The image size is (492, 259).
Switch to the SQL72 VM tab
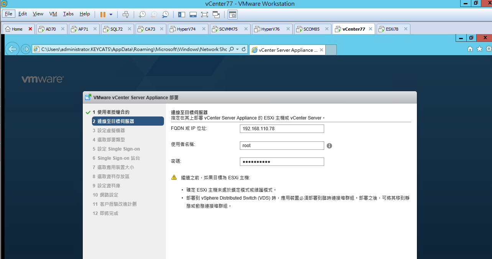click(x=116, y=29)
